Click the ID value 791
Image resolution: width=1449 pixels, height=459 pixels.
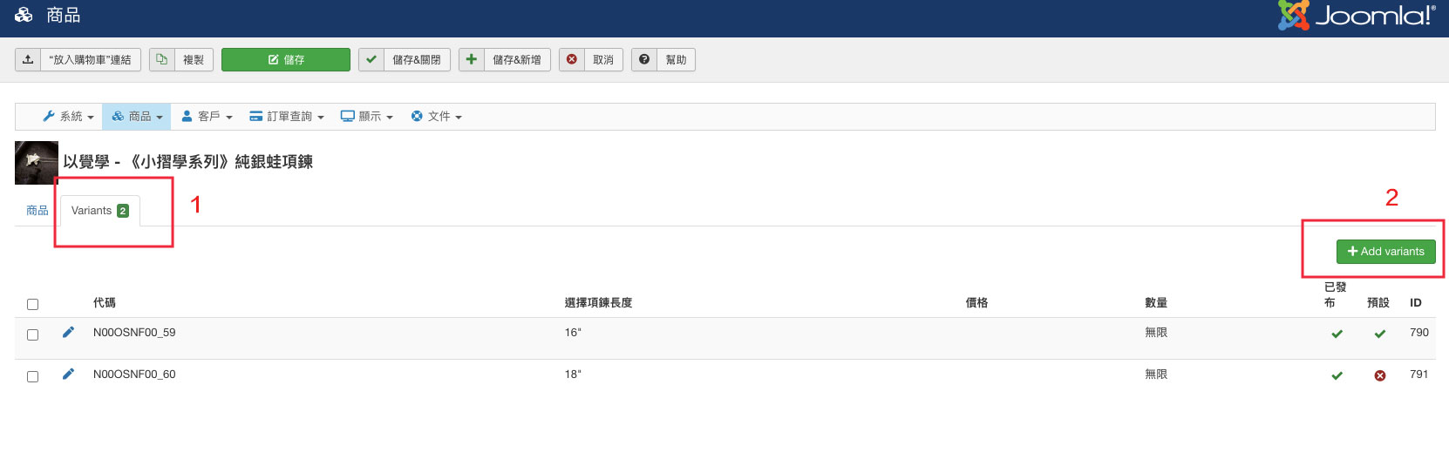click(x=1419, y=374)
